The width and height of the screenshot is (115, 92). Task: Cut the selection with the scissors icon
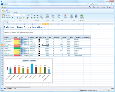click(x=7, y=15)
